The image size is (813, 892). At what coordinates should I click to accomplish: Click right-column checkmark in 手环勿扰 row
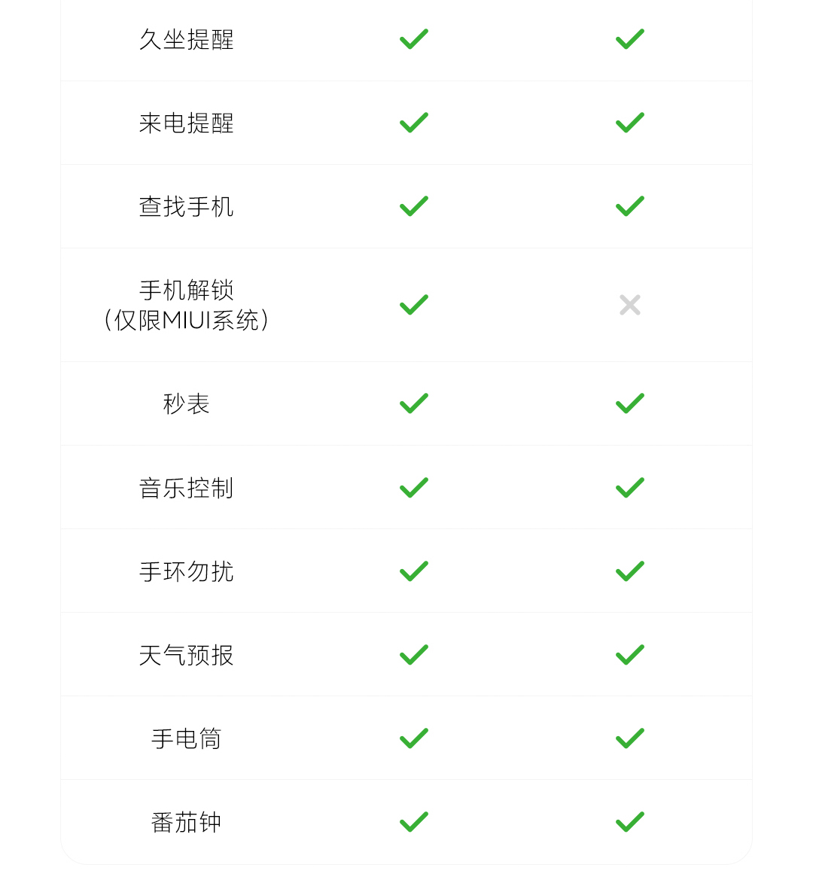point(629,571)
